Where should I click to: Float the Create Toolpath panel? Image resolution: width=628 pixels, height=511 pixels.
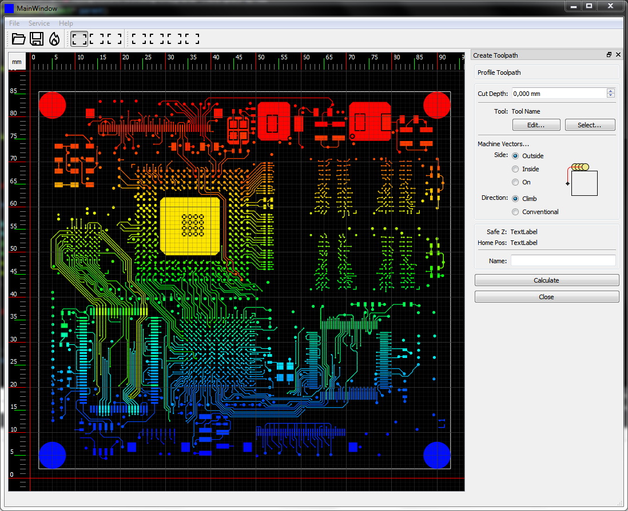coord(609,55)
